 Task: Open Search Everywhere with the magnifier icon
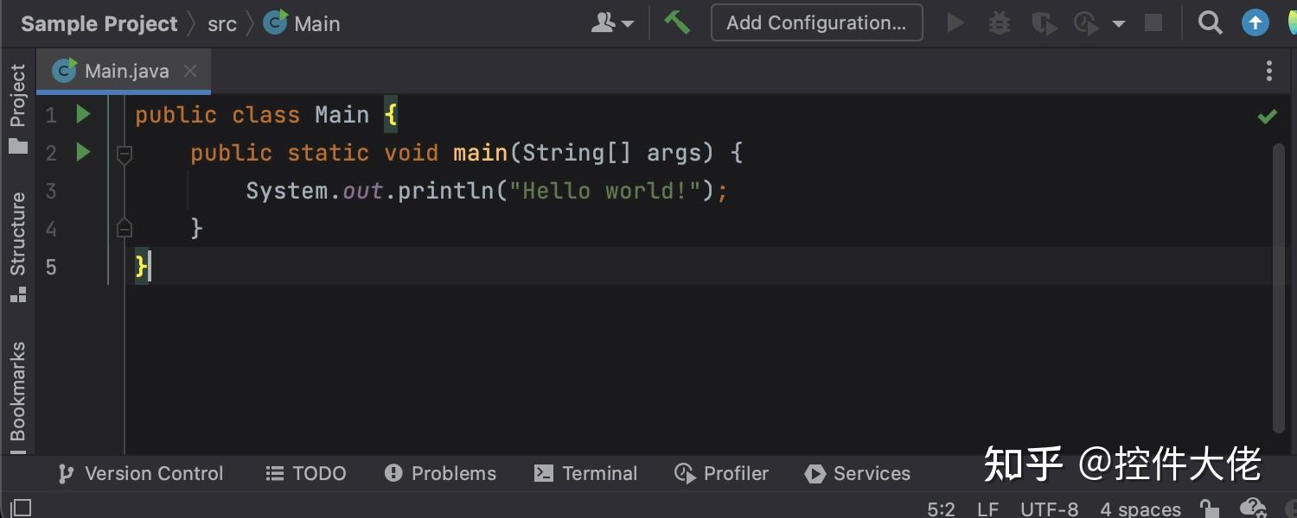[1210, 22]
